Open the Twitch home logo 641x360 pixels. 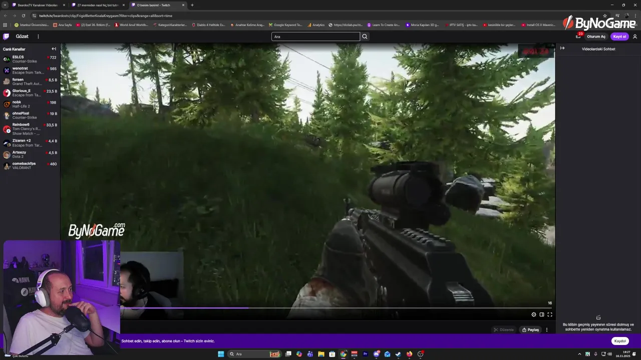[x=6, y=36]
